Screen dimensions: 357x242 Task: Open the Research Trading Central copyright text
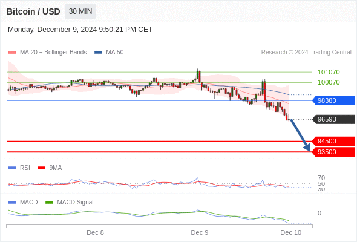point(306,53)
